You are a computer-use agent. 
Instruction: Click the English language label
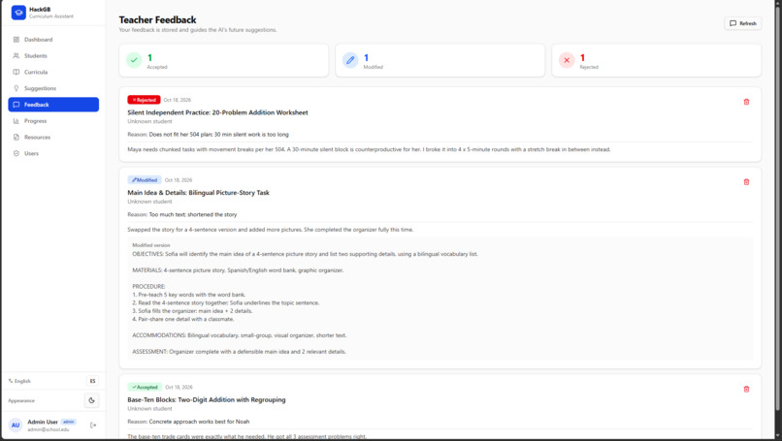click(x=22, y=381)
